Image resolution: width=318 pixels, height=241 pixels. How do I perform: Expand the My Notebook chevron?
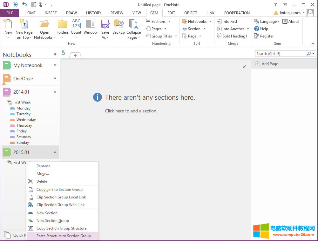(x=55, y=65)
